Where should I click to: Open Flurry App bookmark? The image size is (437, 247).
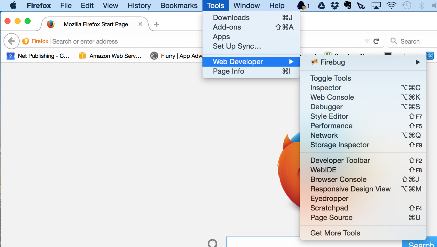pos(176,56)
